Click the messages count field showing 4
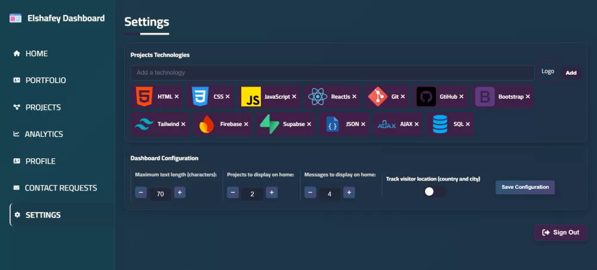Screen dimensions: 597x270 click(x=330, y=194)
